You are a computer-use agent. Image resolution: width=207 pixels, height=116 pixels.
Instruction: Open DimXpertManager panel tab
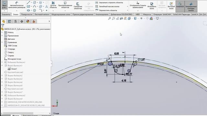(x=22, y=21)
